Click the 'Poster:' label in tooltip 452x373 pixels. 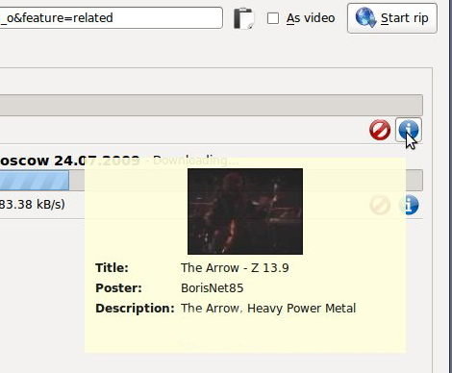tap(118, 288)
